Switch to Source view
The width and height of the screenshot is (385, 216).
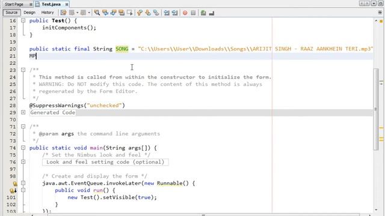tap(11, 12)
